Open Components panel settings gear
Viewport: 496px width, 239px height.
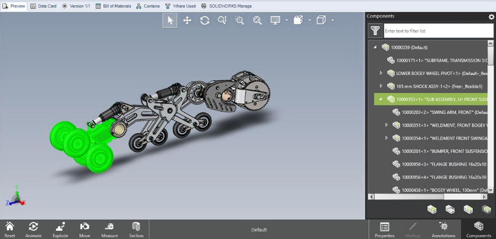[x=491, y=16]
